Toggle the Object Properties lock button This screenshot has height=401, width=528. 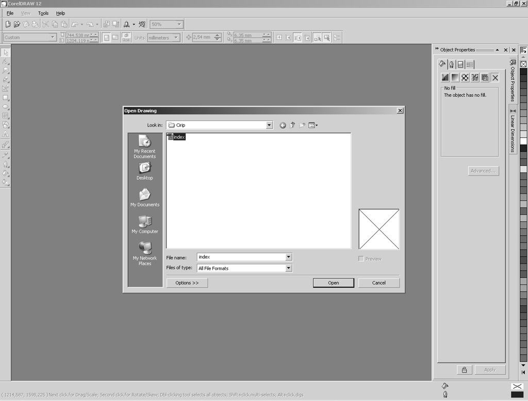coord(465,370)
